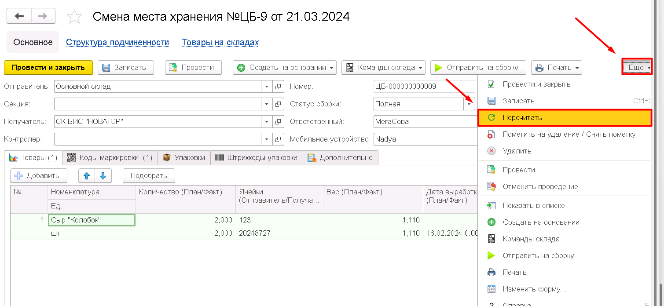
Task: Expand the Секция dropdown list
Action: pos(267,104)
